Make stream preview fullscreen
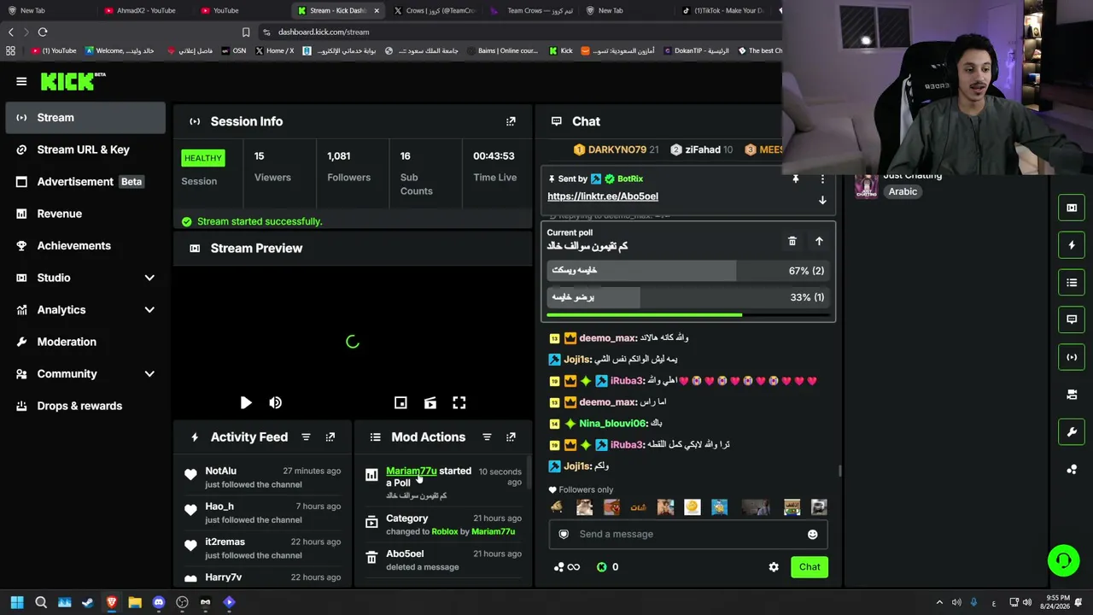 point(459,402)
